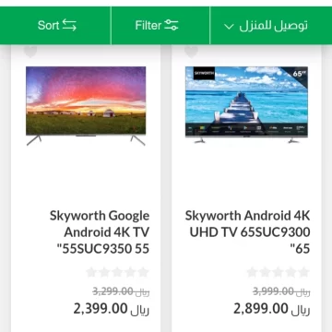Open the Sort options
The width and height of the screenshot is (332, 332).
[57, 25]
